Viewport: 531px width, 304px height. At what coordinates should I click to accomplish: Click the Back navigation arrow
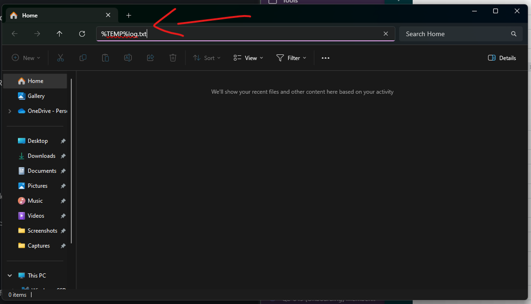coord(15,34)
